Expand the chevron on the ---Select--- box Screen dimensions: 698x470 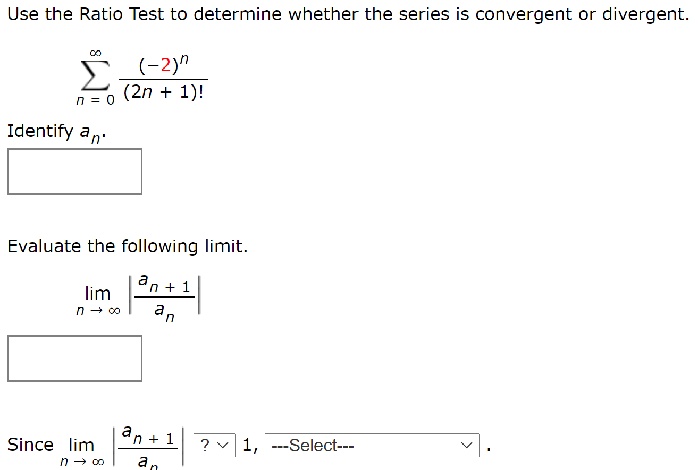tap(466, 445)
